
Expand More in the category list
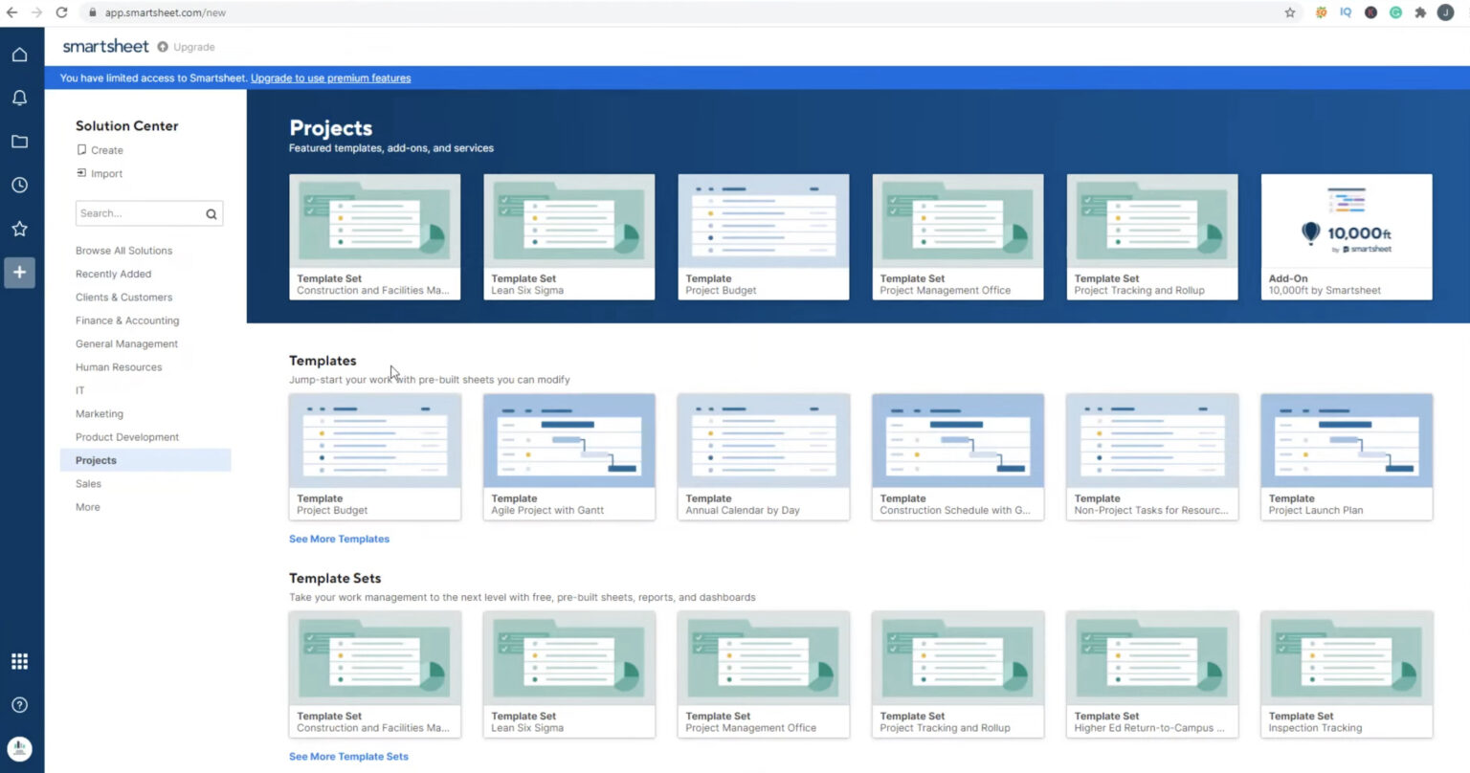pos(87,506)
